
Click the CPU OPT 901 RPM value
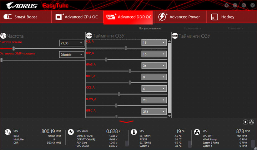click(242, 136)
